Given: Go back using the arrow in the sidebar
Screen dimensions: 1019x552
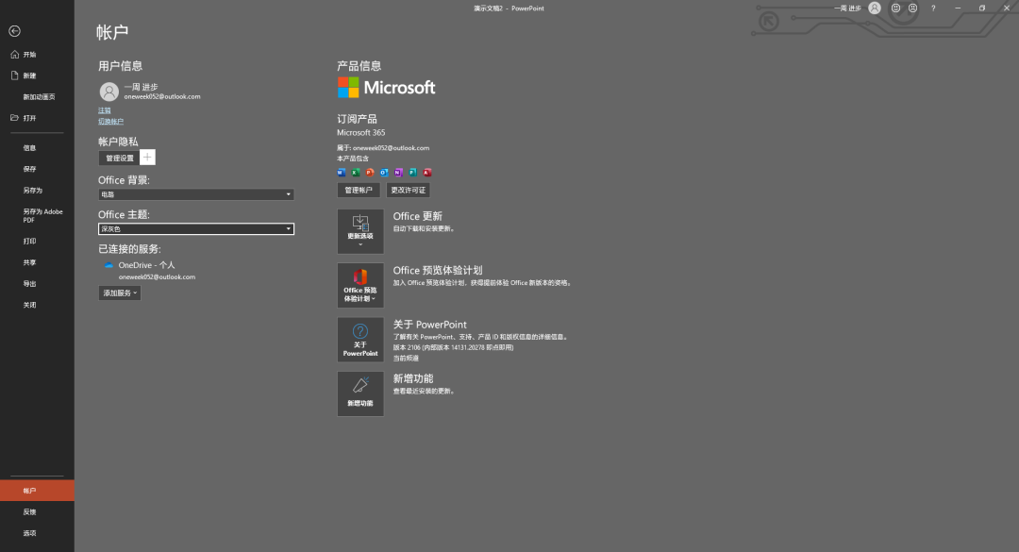Looking at the screenshot, I should click(x=14, y=31).
